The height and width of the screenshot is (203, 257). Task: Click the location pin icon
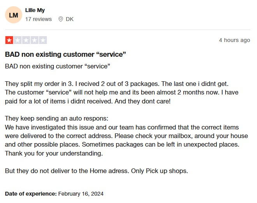click(x=60, y=19)
